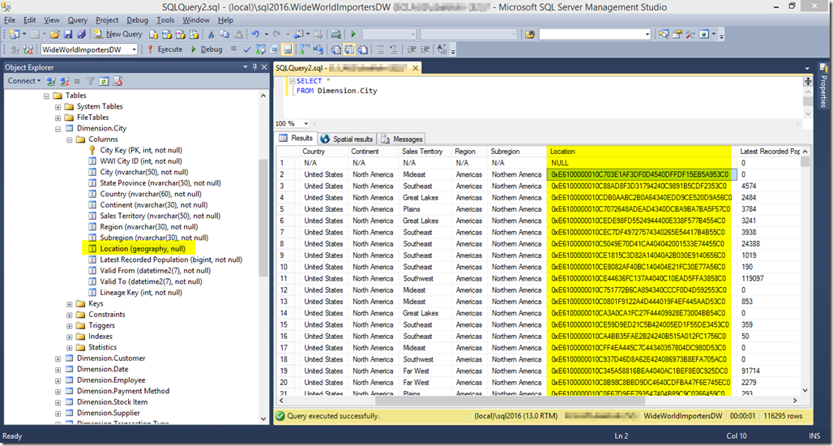
Task: Click the wrench and hammer Toolbox icon
Action: pyautogui.click(x=690, y=34)
